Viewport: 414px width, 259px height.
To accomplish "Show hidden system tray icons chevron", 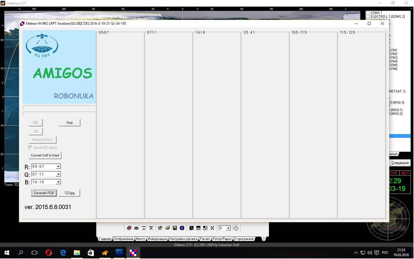I will [356, 253].
